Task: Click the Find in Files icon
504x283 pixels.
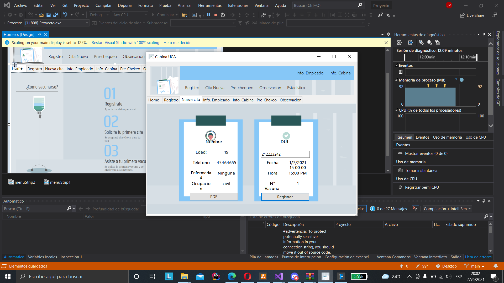Action: point(185,15)
